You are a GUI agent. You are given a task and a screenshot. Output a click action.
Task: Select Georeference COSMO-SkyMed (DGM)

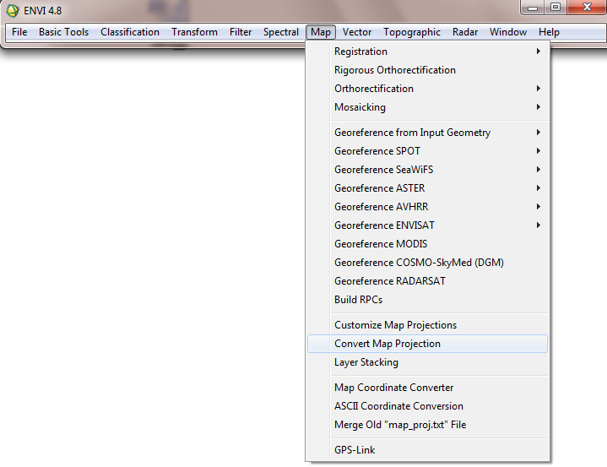pyautogui.click(x=427, y=263)
